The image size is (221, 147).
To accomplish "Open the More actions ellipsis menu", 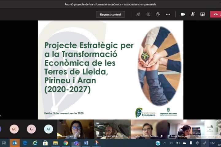I will pos(168,14).
